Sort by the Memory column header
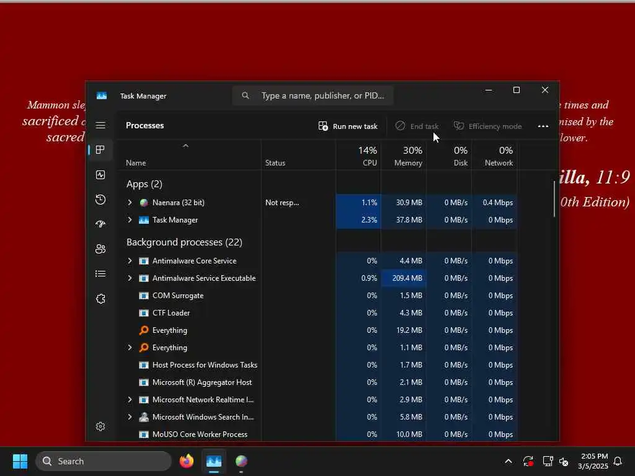Image resolution: width=635 pixels, height=476 pixels. pos(403,156)
